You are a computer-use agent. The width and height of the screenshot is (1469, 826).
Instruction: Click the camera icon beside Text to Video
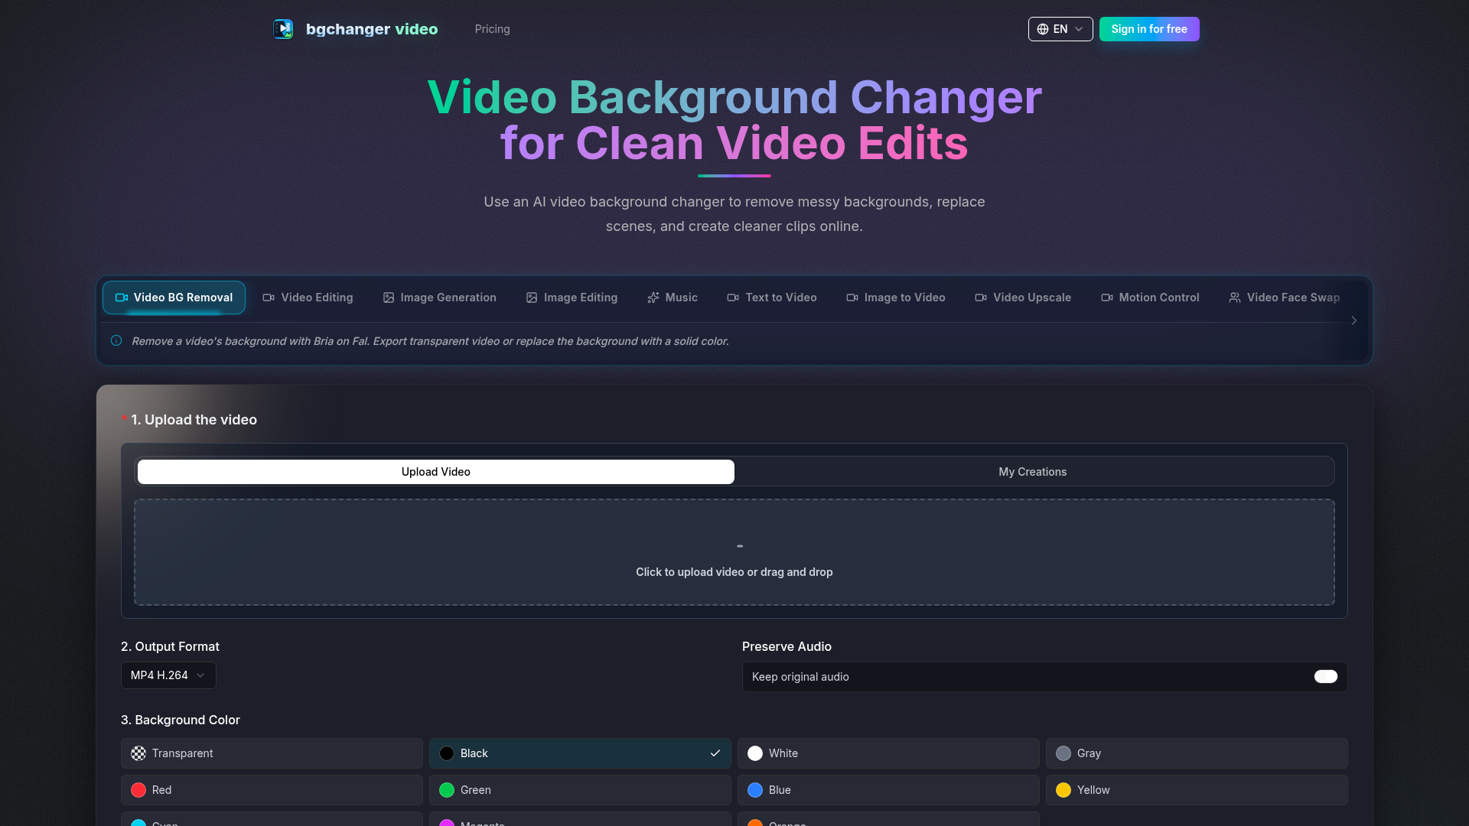click(x=733, y=298)
